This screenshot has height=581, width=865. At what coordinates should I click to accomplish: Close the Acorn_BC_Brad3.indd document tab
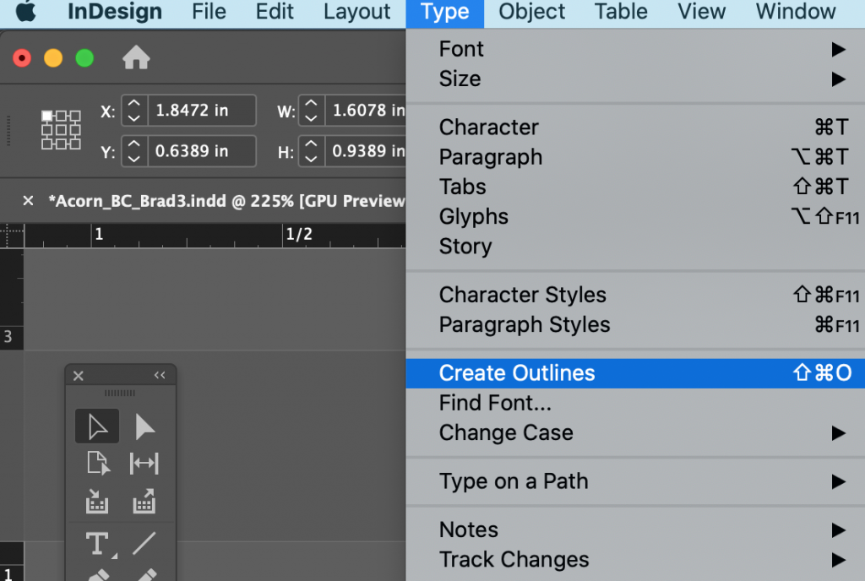click(28, 201)
